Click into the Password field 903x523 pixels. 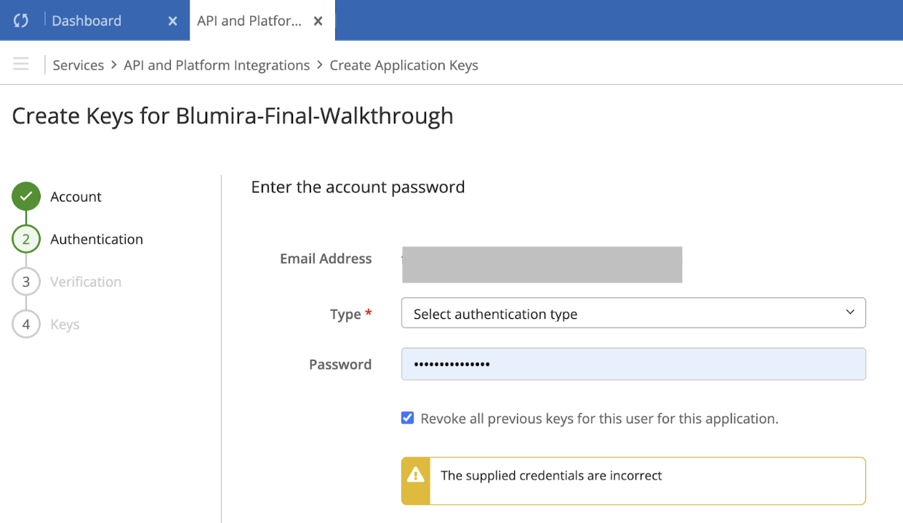pyautogui.click(x=633, y=364)
